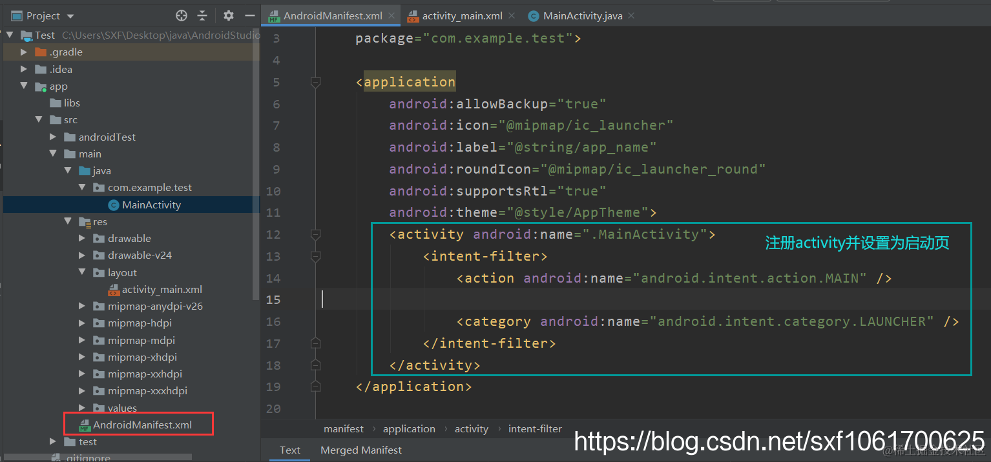Expand the mipmap-mdpi folder
991x462 pixels.
point(82,340)
